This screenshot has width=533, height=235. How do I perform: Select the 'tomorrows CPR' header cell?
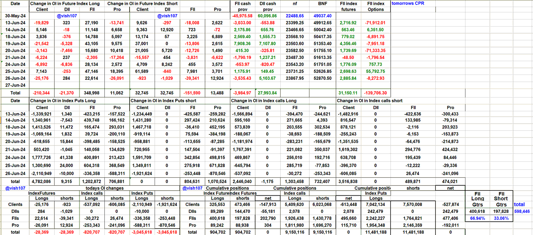(x=408, y=3)
